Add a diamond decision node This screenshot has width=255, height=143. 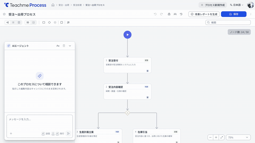point(49,22)
